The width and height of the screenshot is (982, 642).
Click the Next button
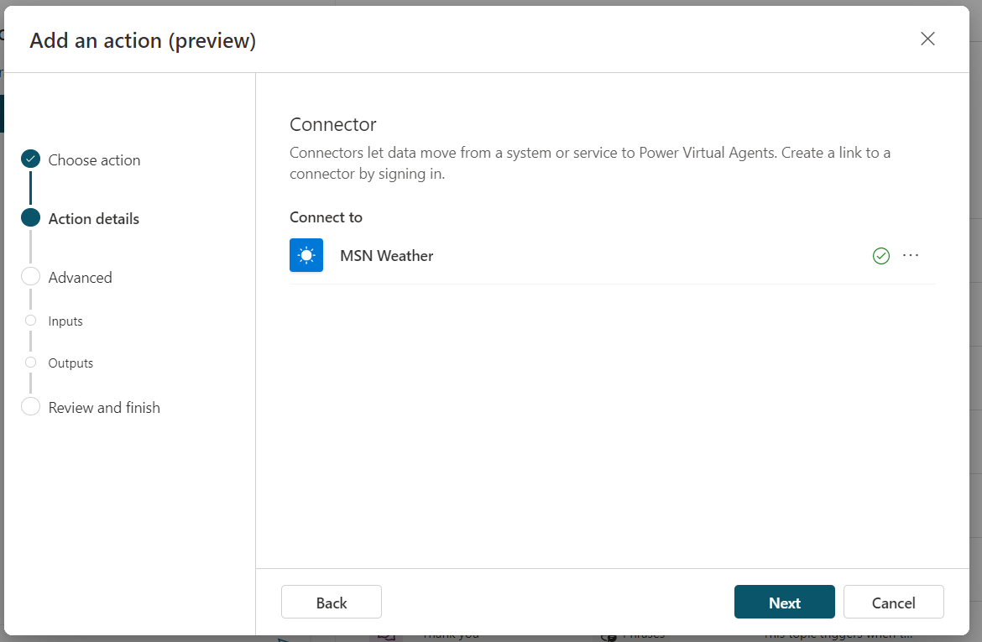coord(784,602)
